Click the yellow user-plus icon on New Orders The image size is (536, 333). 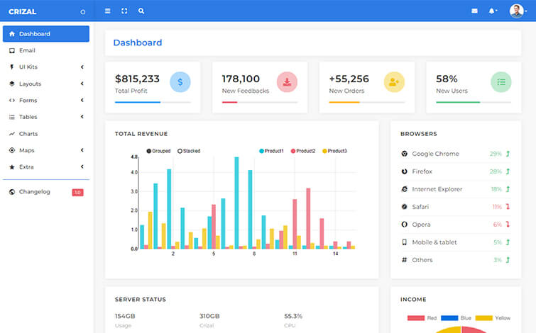tap(394, 82)
